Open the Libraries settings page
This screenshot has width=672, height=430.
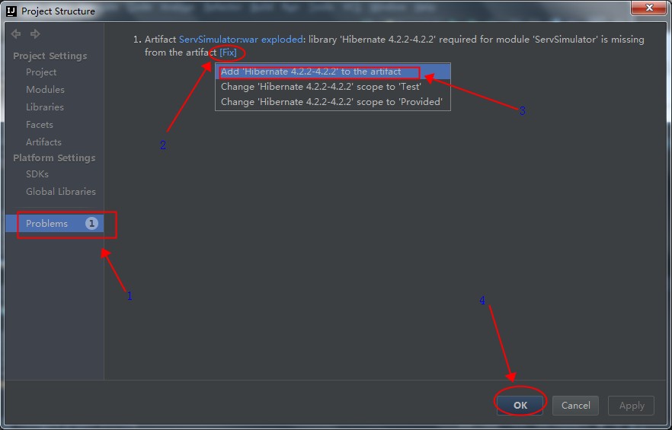[44, 107]
